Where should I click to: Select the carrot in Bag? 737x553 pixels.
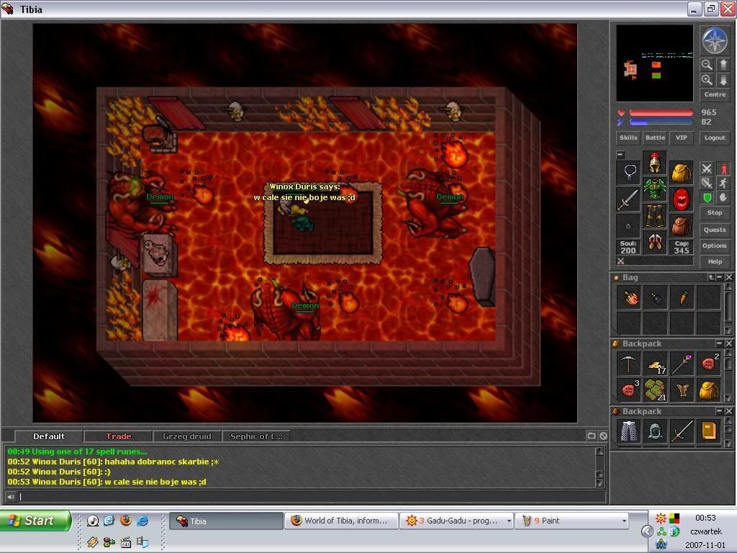pos(682,297)
